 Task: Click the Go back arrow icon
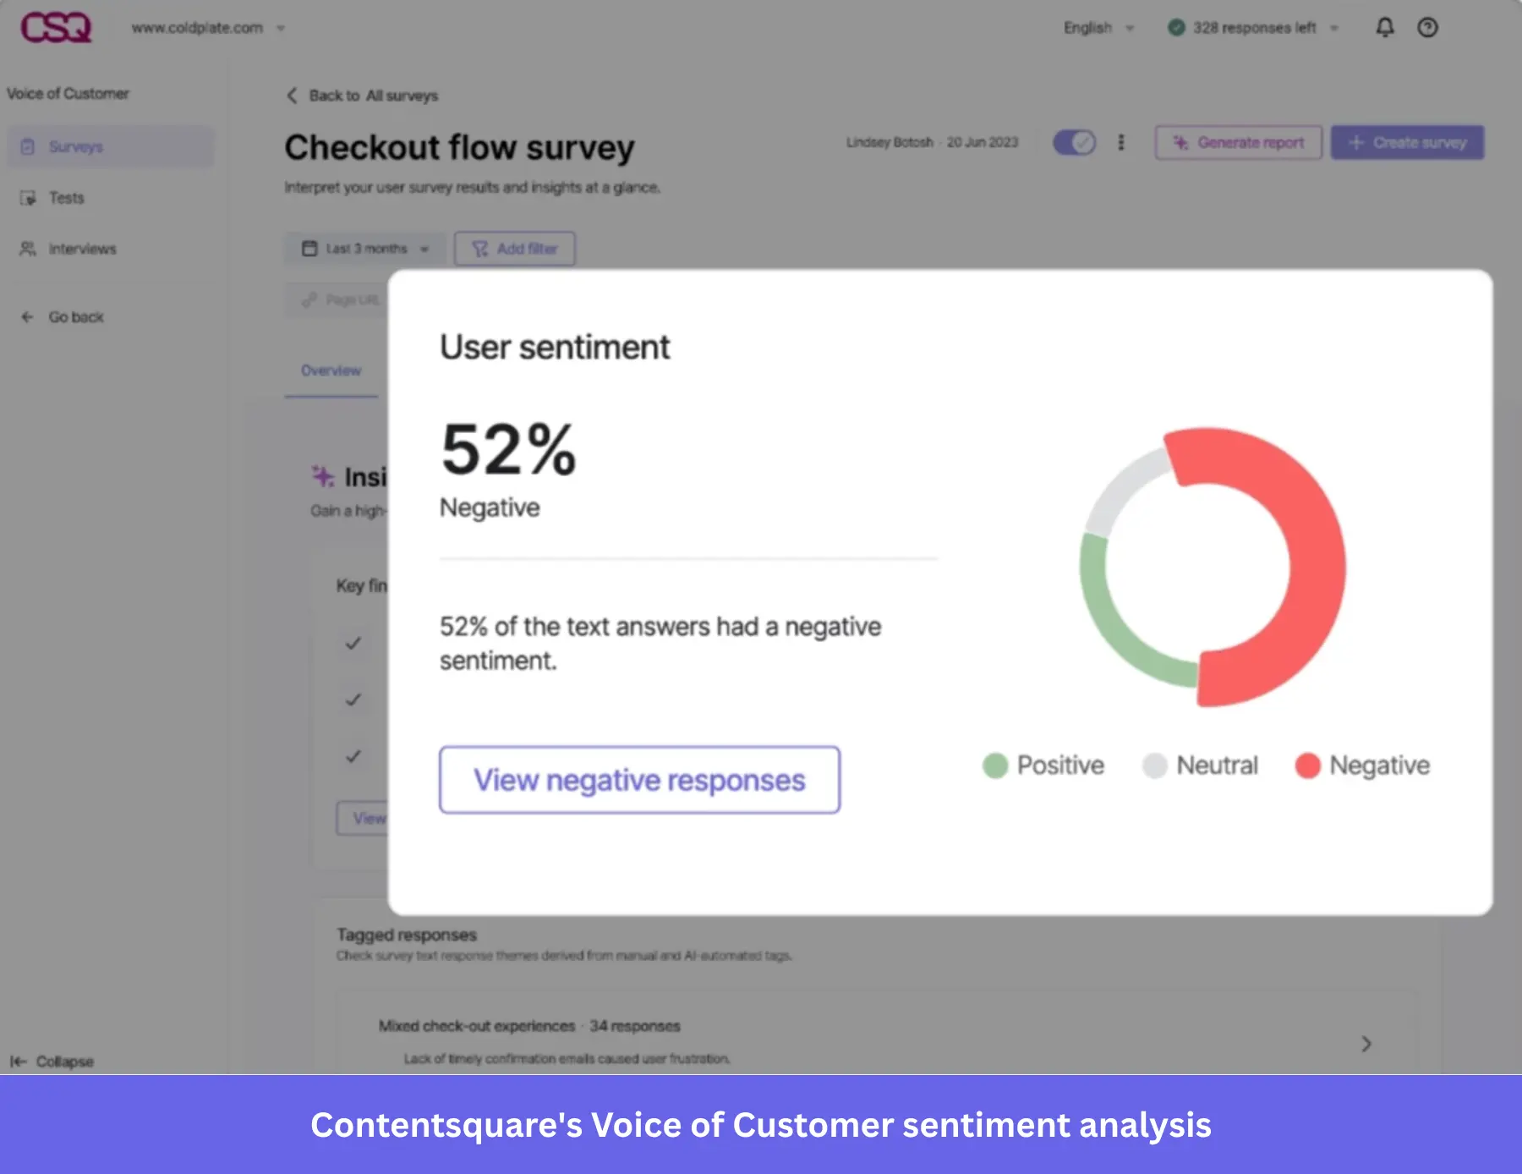coord(27,317)
